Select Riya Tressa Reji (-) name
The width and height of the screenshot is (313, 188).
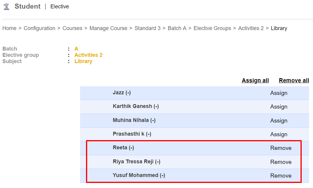(x=137, y=162)
